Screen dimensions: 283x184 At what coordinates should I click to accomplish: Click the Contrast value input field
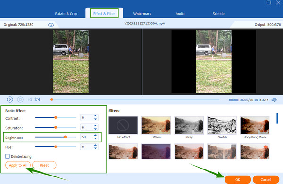(87, 117)
